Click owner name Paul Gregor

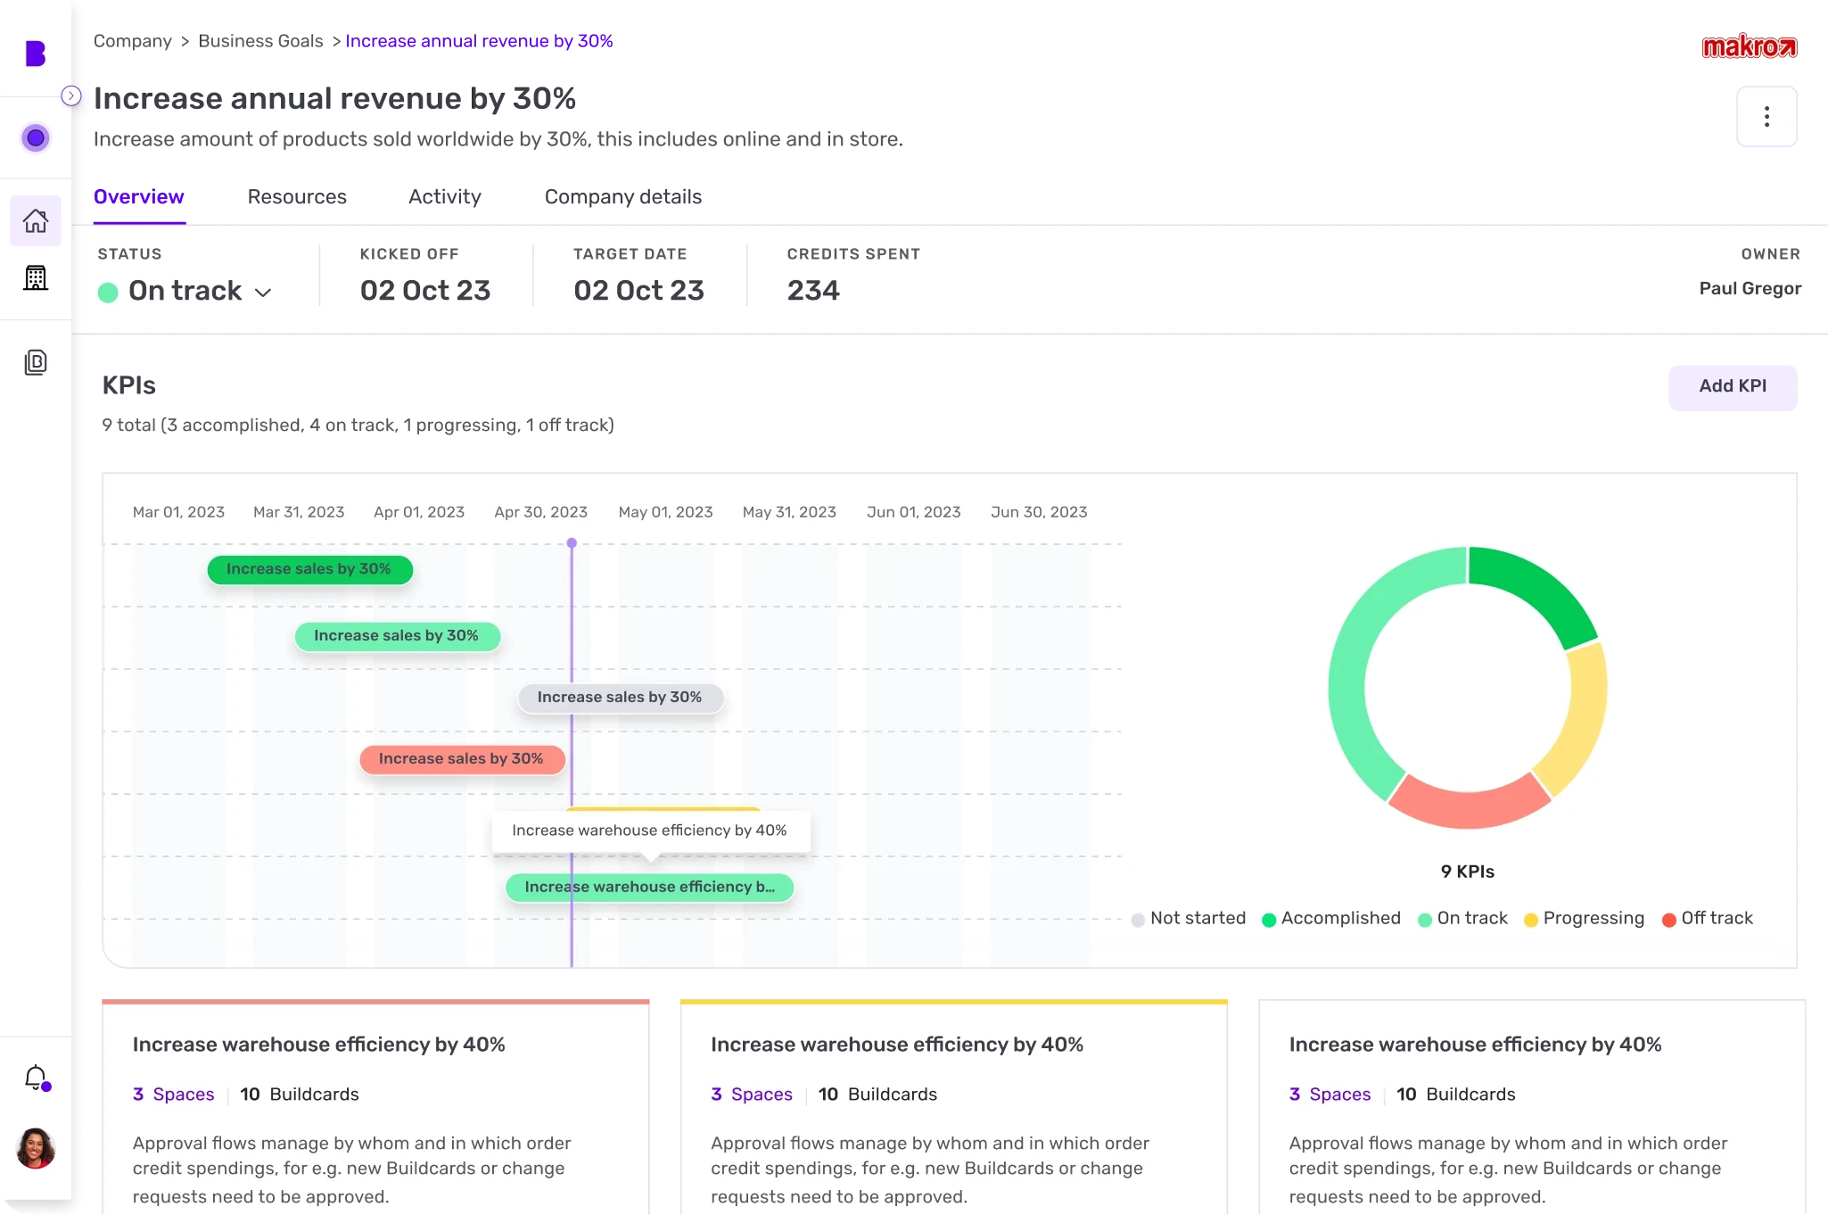tap(1750, 289)
